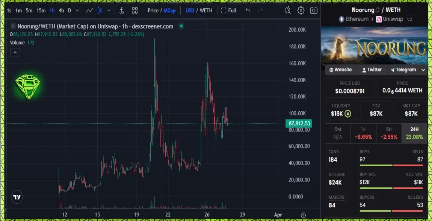Select the 15m timeframe
The height and width of the screenshot is (221, 432).
point(41,11)
